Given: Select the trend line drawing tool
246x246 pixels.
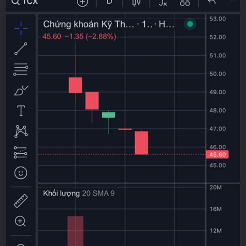Looking at the screenshot, I should 20,49.
